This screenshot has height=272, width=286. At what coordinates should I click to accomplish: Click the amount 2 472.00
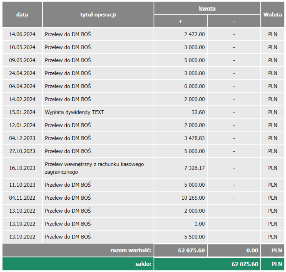(x=194, y=34)
